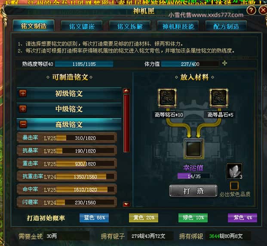267x246 pixels.
Task: Click the 幸运值 progress bar
Action: coord(193,176)
